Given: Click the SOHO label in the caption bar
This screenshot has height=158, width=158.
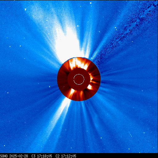Looking at the screenshot, I should [x=4, y=156].
